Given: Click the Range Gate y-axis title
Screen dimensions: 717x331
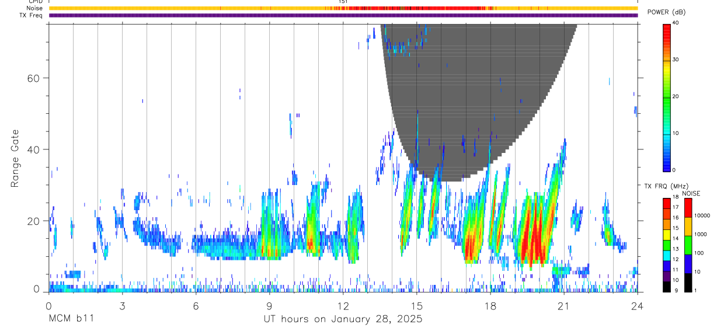Looking at the screenshot, I should (15, 158).
